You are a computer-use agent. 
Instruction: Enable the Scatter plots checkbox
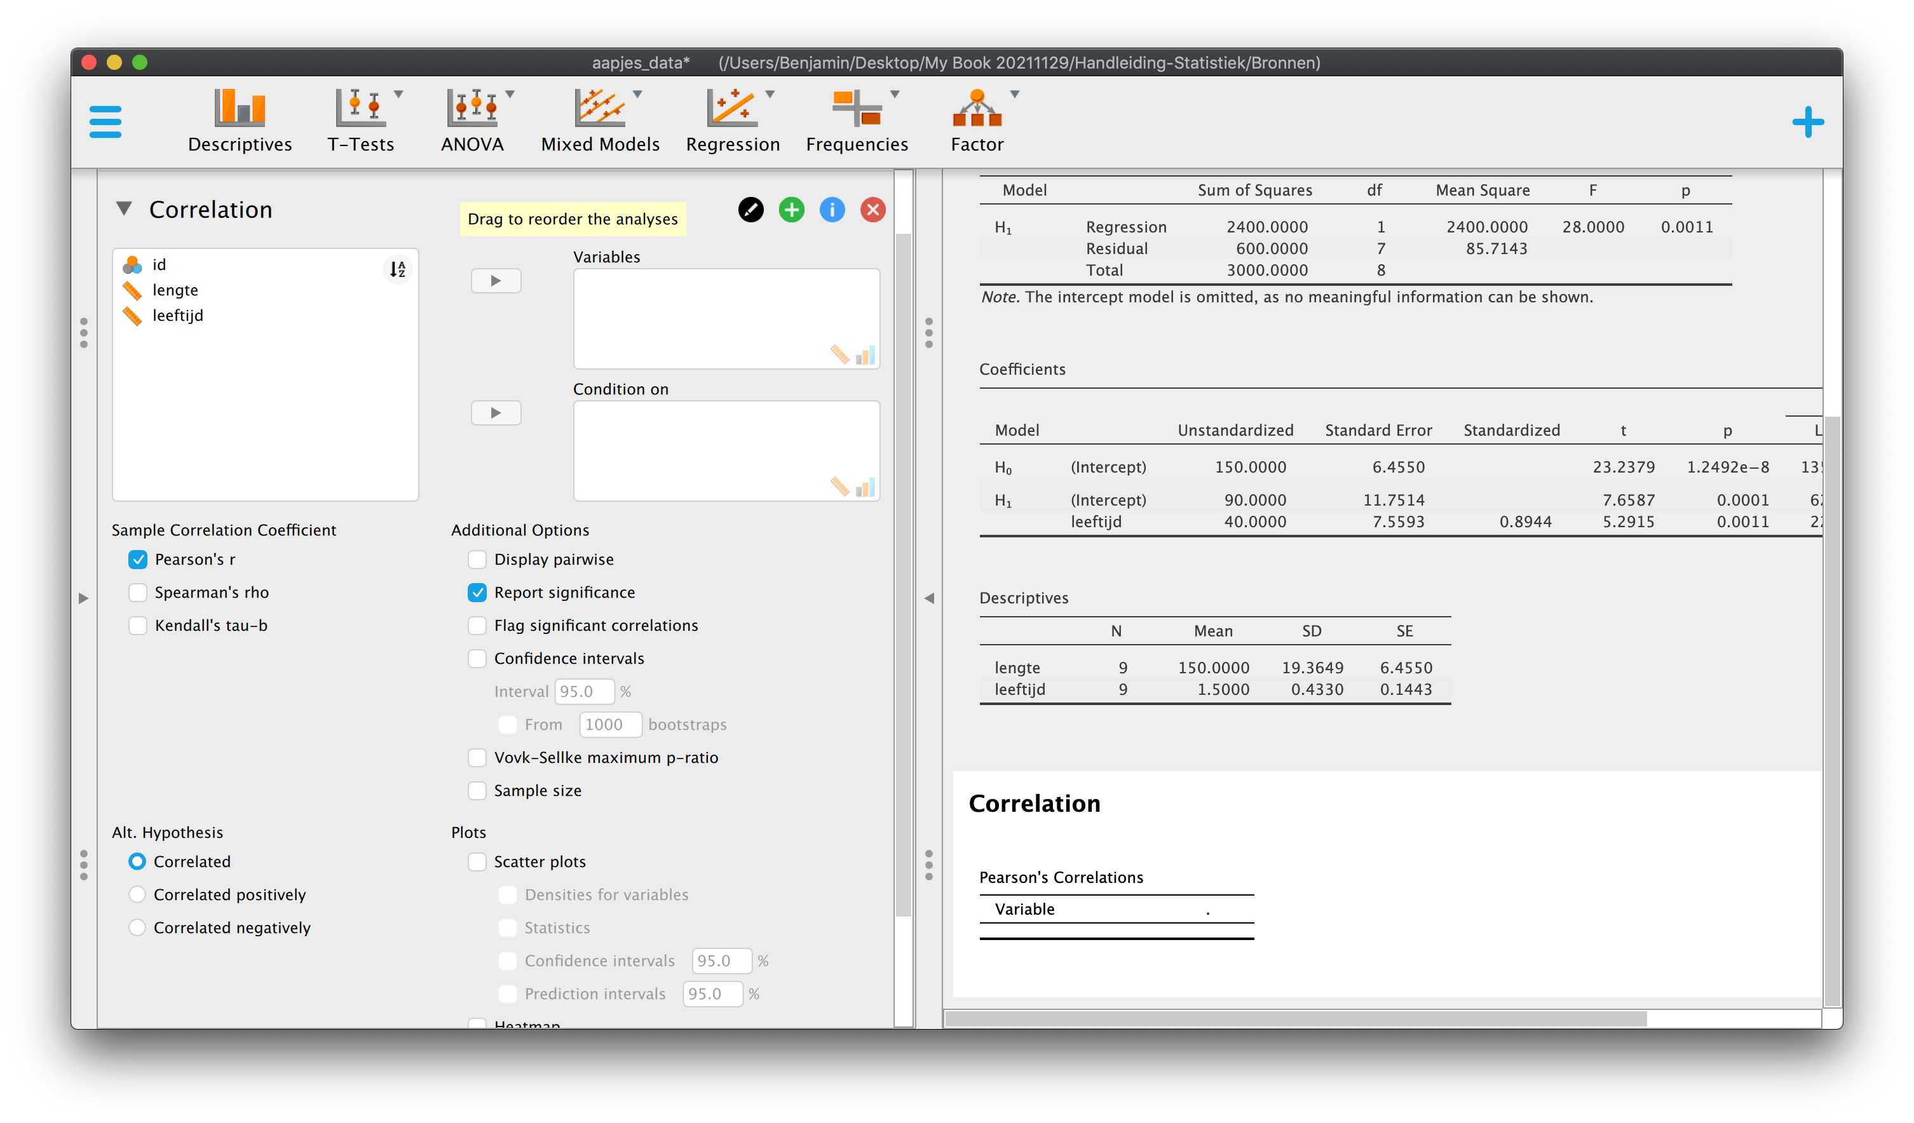tap(477, 862)
